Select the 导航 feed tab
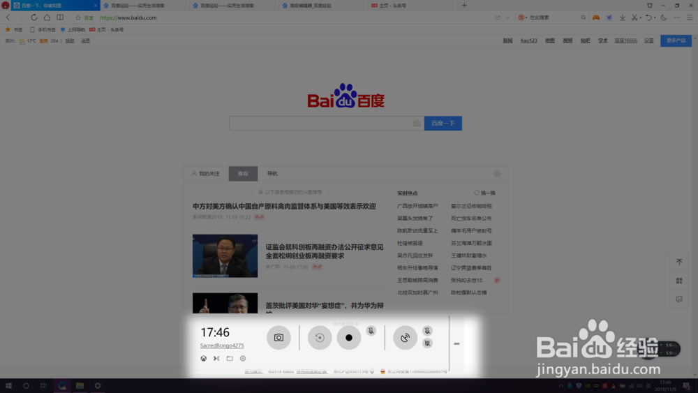Viewport: 698px width, 393px height. pyautogui.click(x=272, y=174)
